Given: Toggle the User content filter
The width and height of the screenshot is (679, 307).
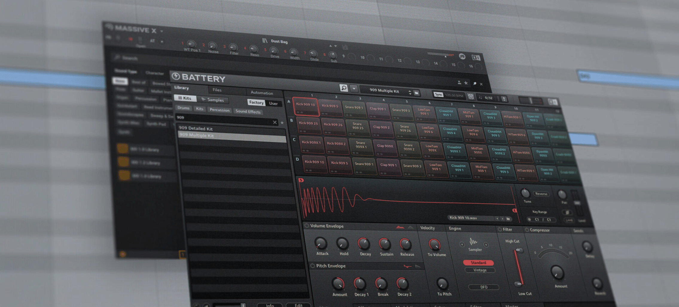Looking at the screenshot, I should coord(273,104).
